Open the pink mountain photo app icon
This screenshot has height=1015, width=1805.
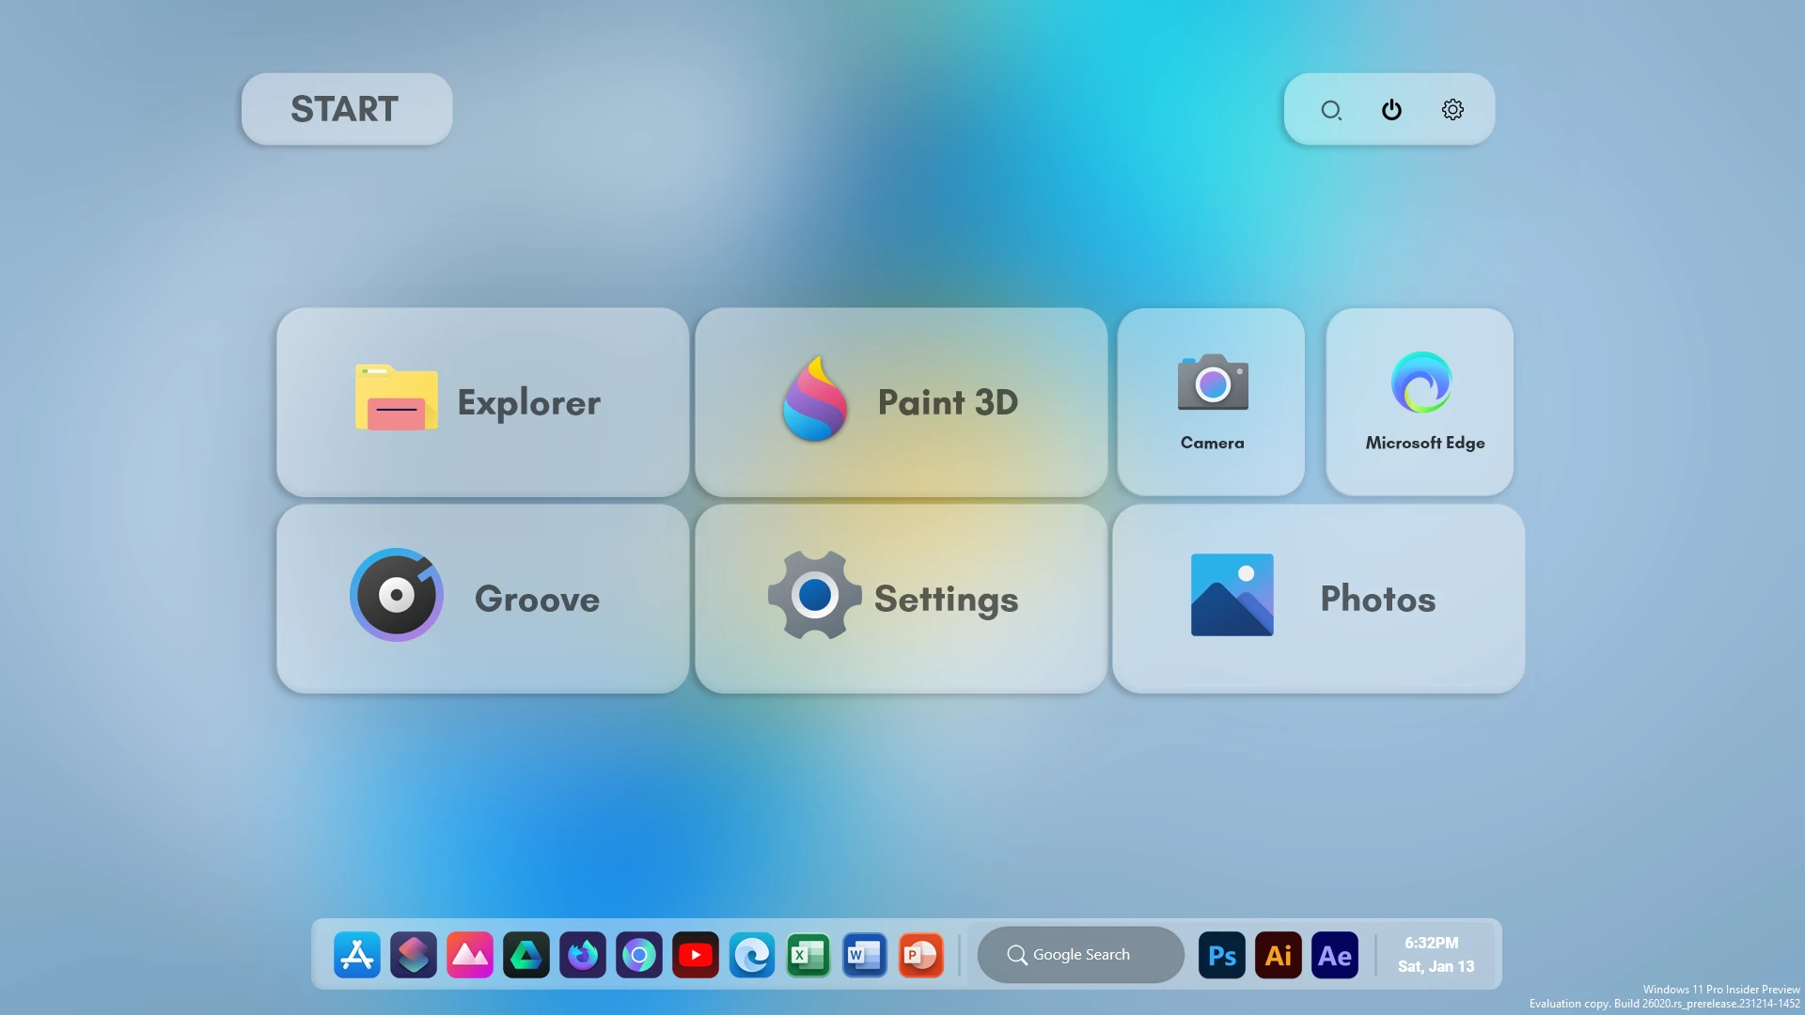470,955
